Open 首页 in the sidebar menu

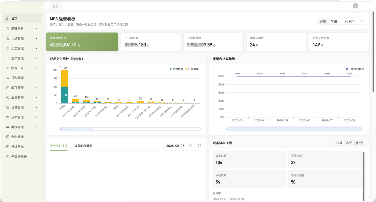[x=22, y=19]
